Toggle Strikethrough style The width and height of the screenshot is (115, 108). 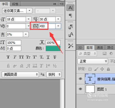point(55,57)
